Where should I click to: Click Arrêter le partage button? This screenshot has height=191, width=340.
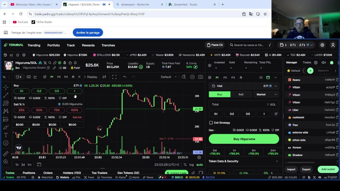tap(88, 33)
